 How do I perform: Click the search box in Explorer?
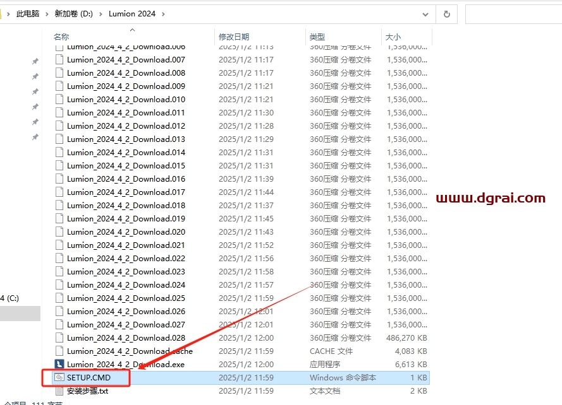[513, 15]
